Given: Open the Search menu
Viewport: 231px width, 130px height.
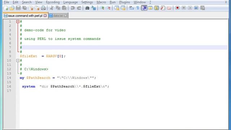Looking at the screenshot, I should pyautogui.click(x=27, y=2).
